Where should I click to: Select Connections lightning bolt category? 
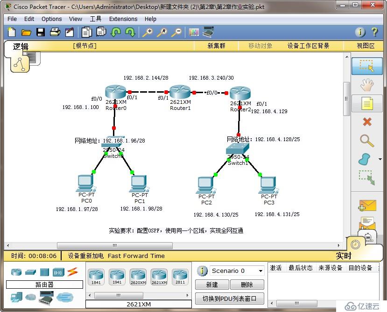click(72, 272)
